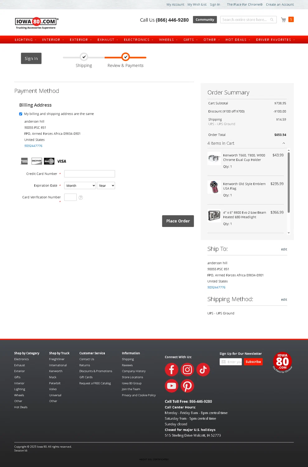The image size is (308, 467).
Task: Open the expiration Year dropdown
Action: click(x=106, y=186)
